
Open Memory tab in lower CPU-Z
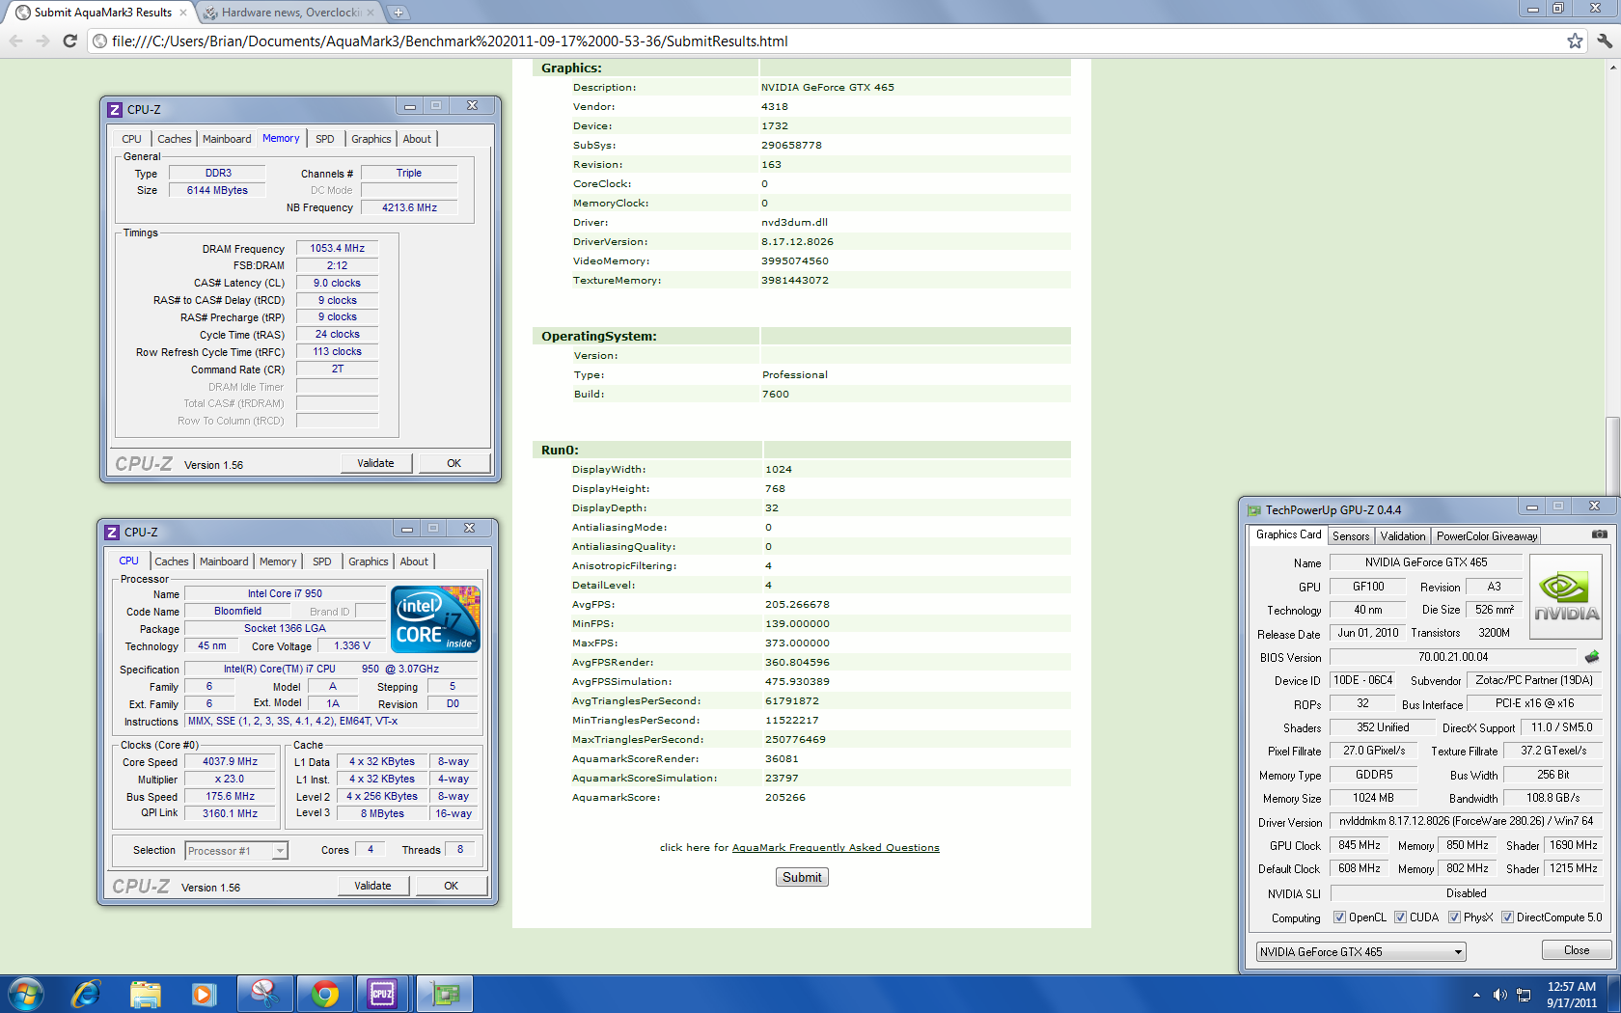278,561
